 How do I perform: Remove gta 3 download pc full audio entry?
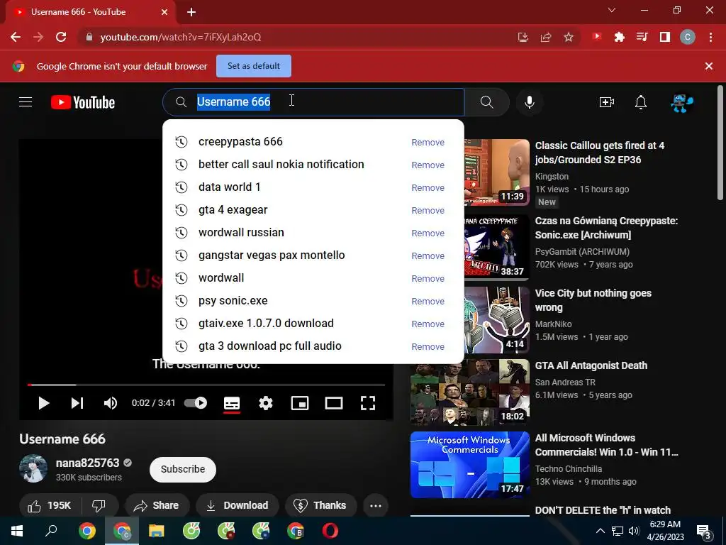click(428, 346)
